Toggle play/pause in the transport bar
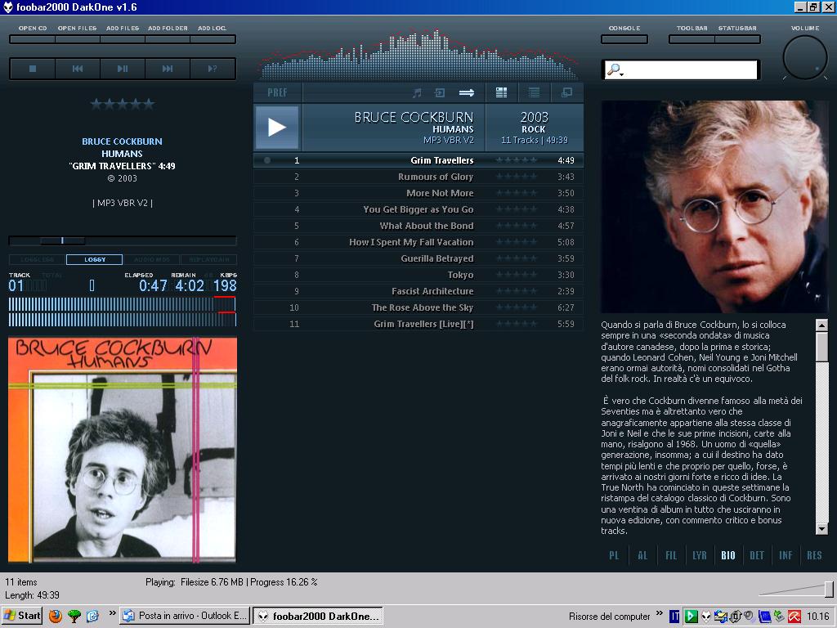This screenshot has width=837, height=628. coord(123,69)
